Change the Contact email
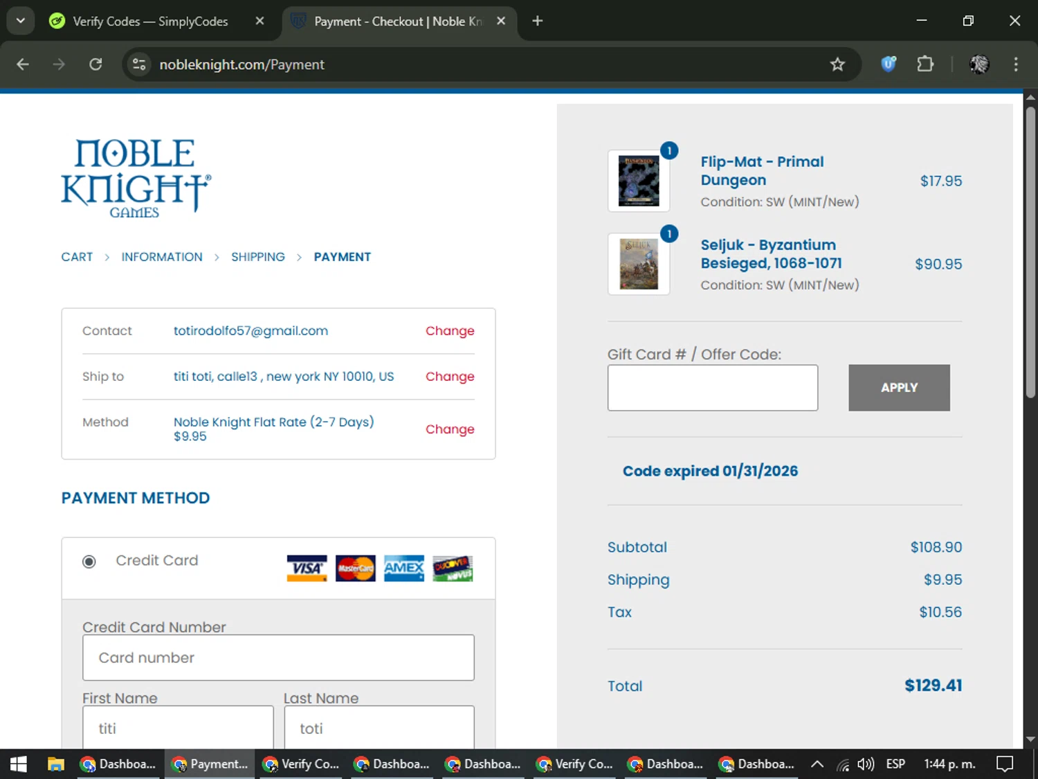Screen dimensions: 1038x779 (x=450, y=331)
